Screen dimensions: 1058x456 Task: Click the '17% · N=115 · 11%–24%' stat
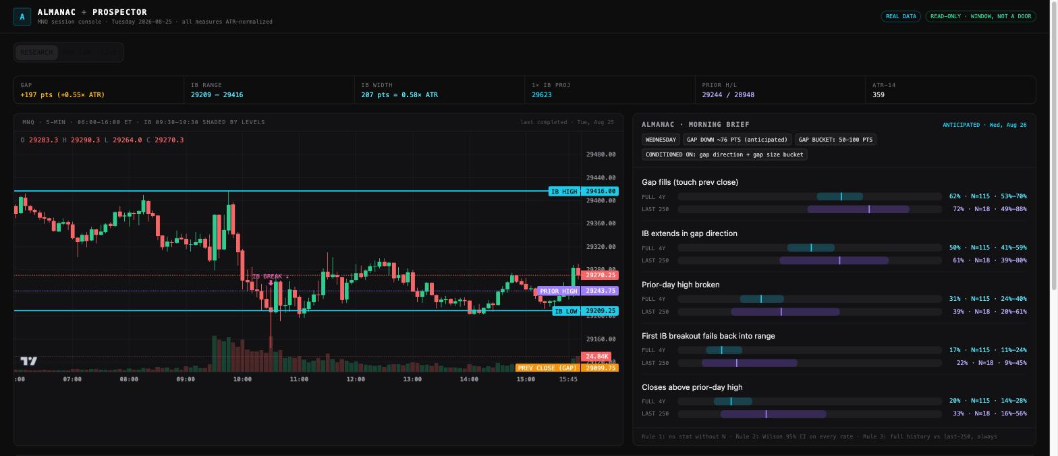[x=988, y=350]
